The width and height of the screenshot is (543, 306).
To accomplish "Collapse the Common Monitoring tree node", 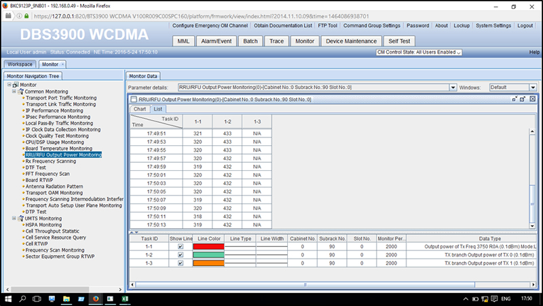I will 14,92.
